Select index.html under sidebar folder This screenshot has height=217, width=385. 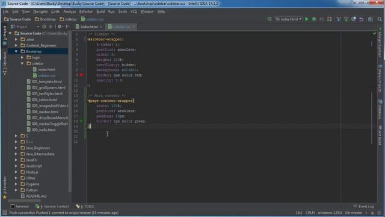pyautogui.click(x=46, y=70)
